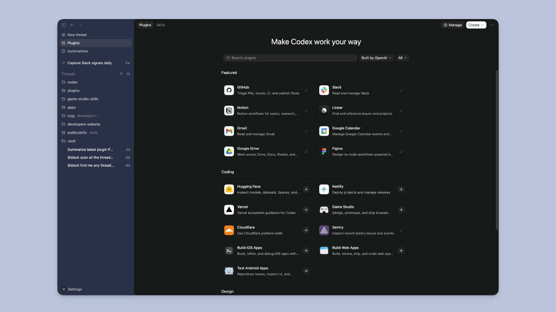Viewport: 556px width, 312px height.
Task: Expand the All filter dropdown
Action: 402,58
